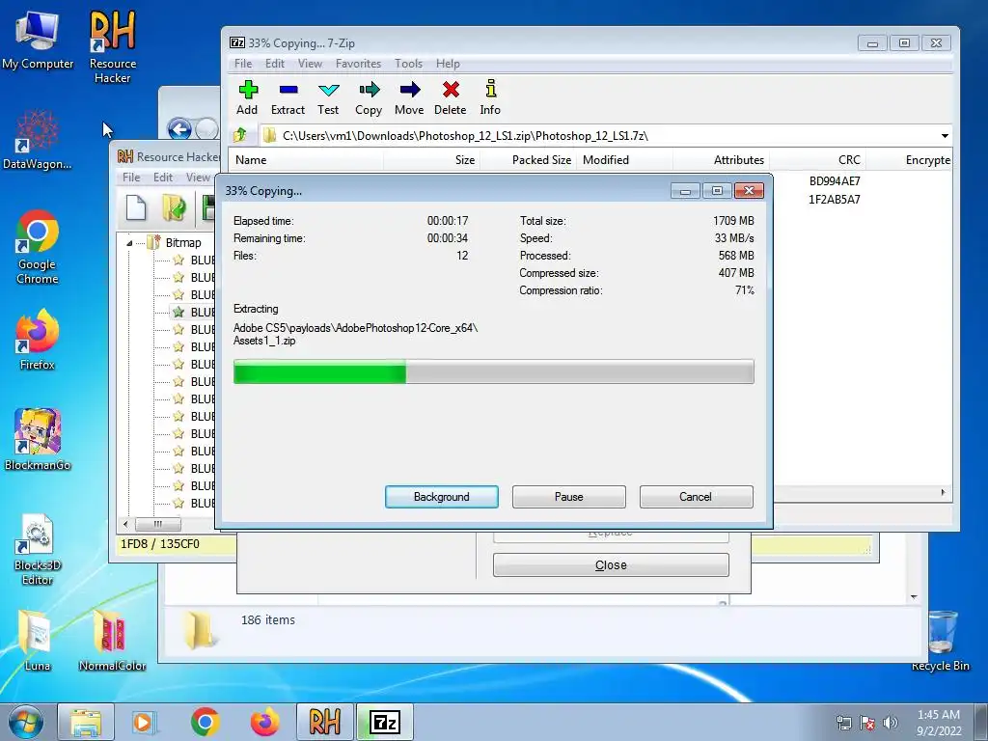Open the NormalColor folder on the desktop
Viewport: 988px width, 741px height.
(x=112, y=641)
